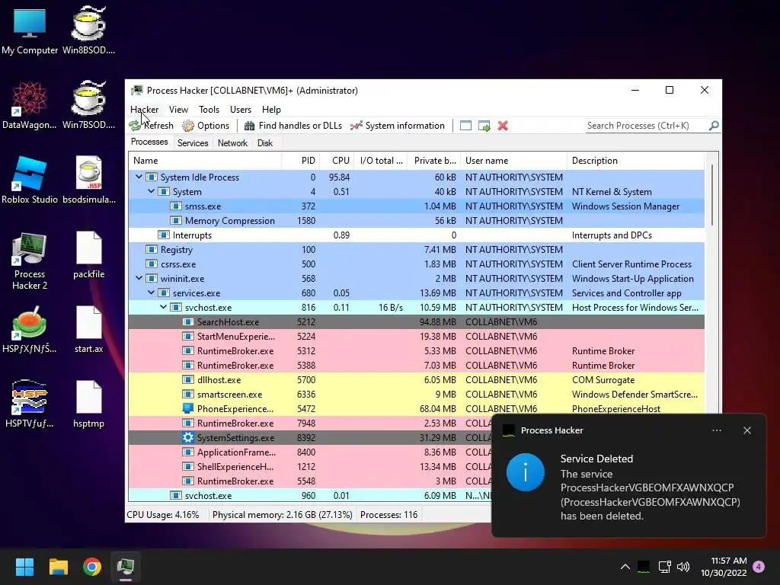The image size is (780, 585).
Task: Click Process Hacker system tray icon
Action: pyautogui.click(x=644, y=567)
